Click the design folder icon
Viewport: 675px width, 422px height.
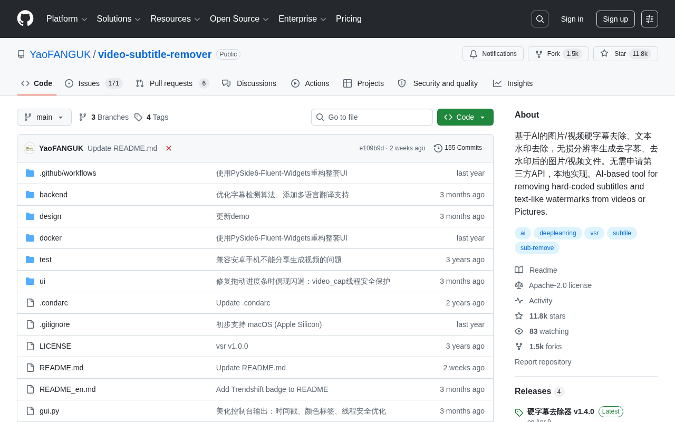tap(30, 216)
